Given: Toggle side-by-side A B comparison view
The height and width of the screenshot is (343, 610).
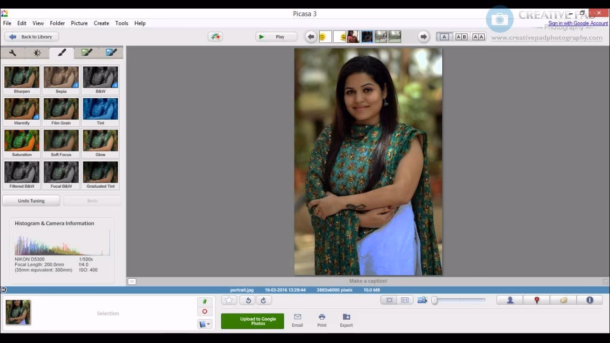Looking at the screenshot, I should [x=461, y=37].
